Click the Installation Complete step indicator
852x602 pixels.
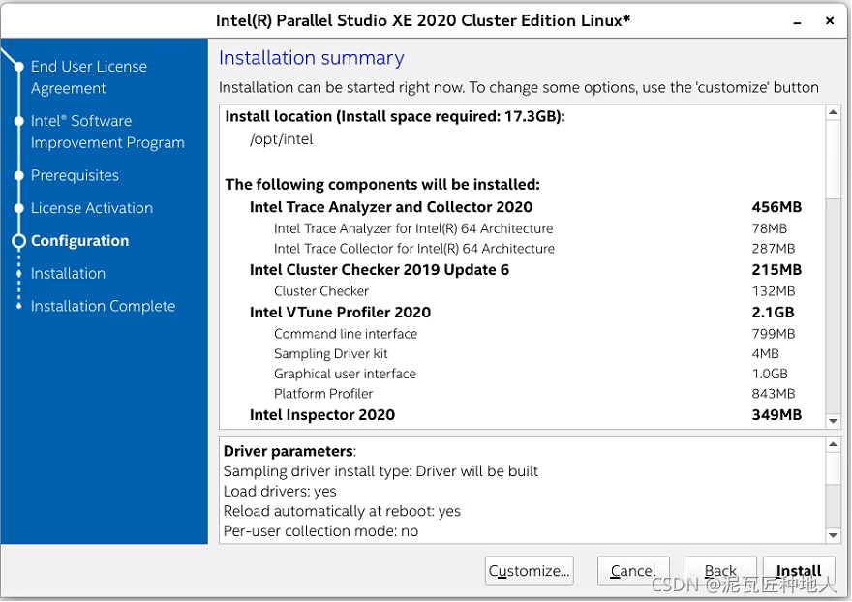(x=19, y=306)
